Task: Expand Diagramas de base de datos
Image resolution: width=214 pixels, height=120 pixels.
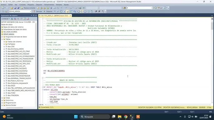Action: (2, 37)
